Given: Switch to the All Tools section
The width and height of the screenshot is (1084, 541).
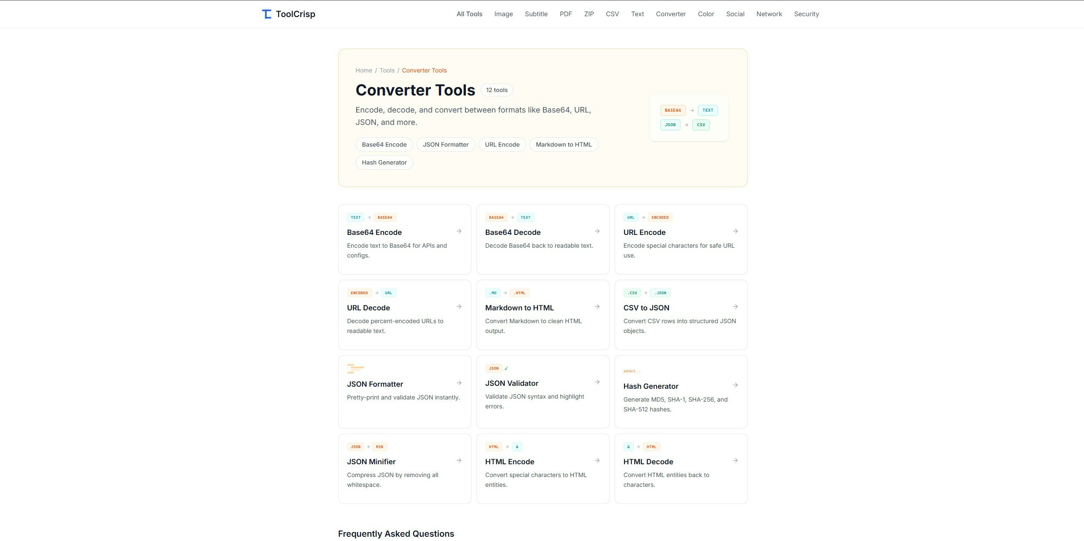Looking at the screenshot, I should tap(469, 14).
